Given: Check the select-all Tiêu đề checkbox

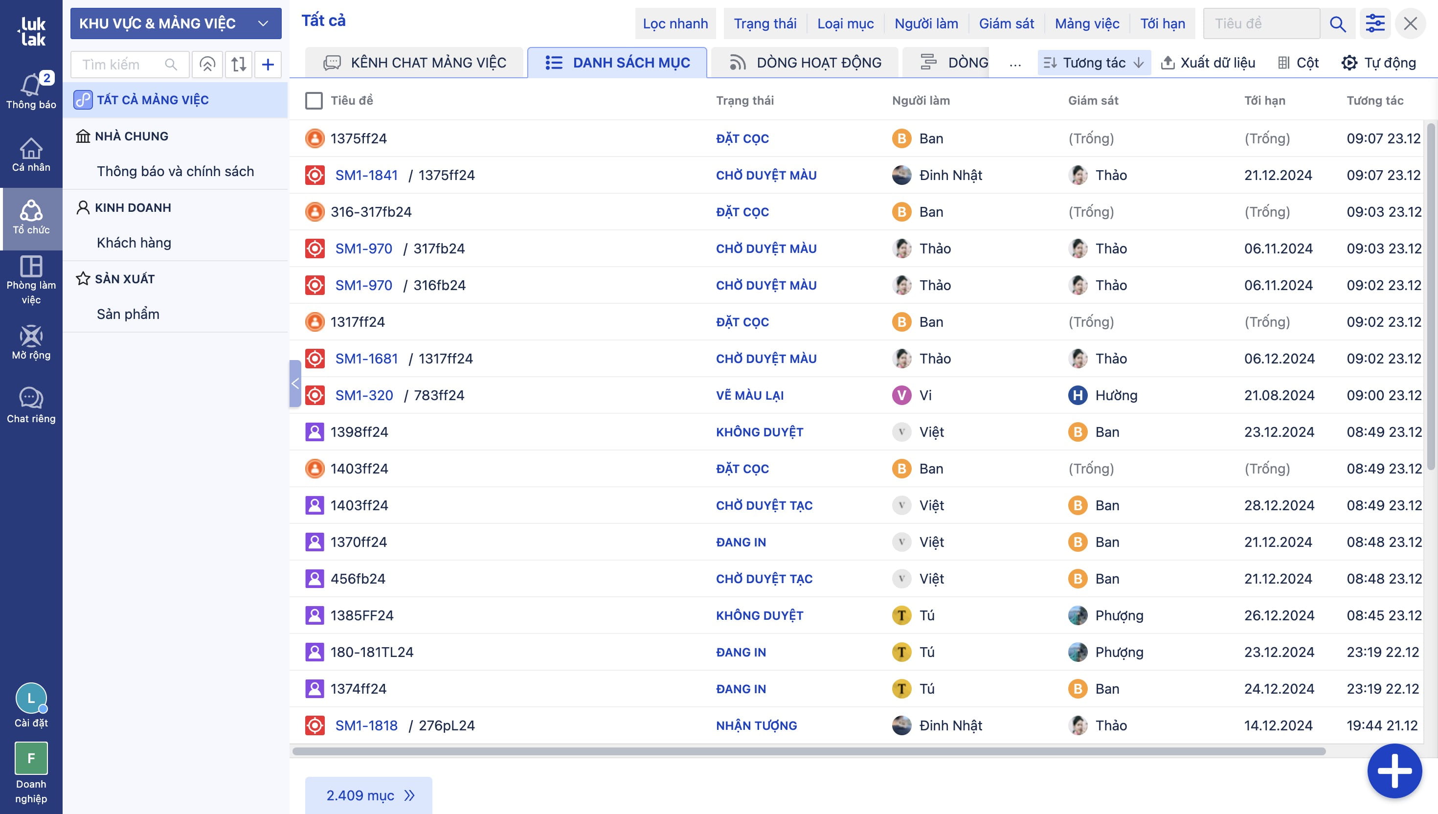Looking at the screenshot, I should point(314,101).
